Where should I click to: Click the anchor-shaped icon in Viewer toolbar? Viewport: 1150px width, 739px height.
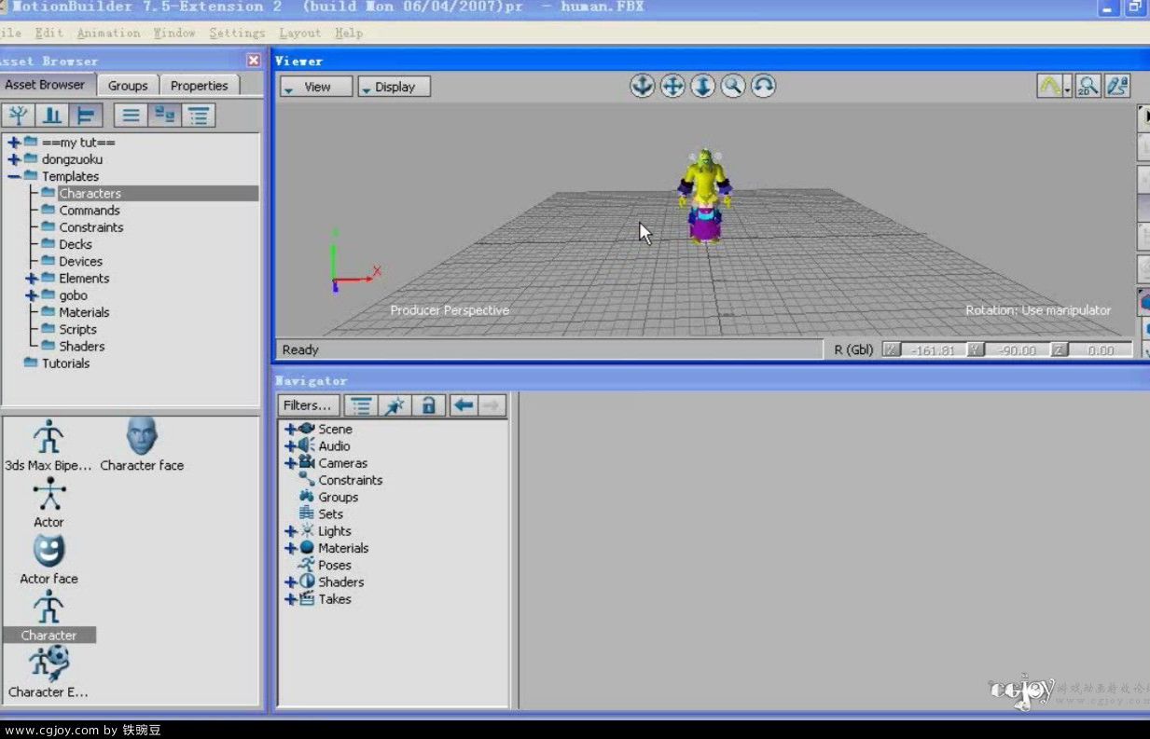click(642, 87)
